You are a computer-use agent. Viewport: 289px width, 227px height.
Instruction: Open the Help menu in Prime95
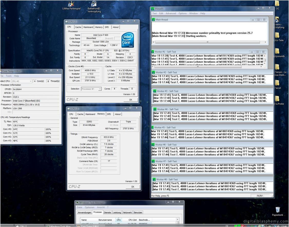[203, 13]
